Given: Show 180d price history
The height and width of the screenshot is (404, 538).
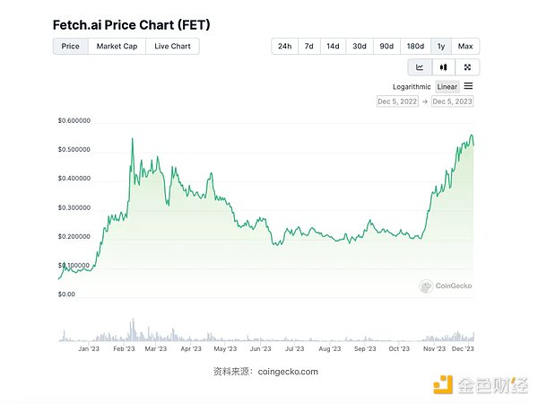Looking at the screenshot, I should tap(415, 46).
